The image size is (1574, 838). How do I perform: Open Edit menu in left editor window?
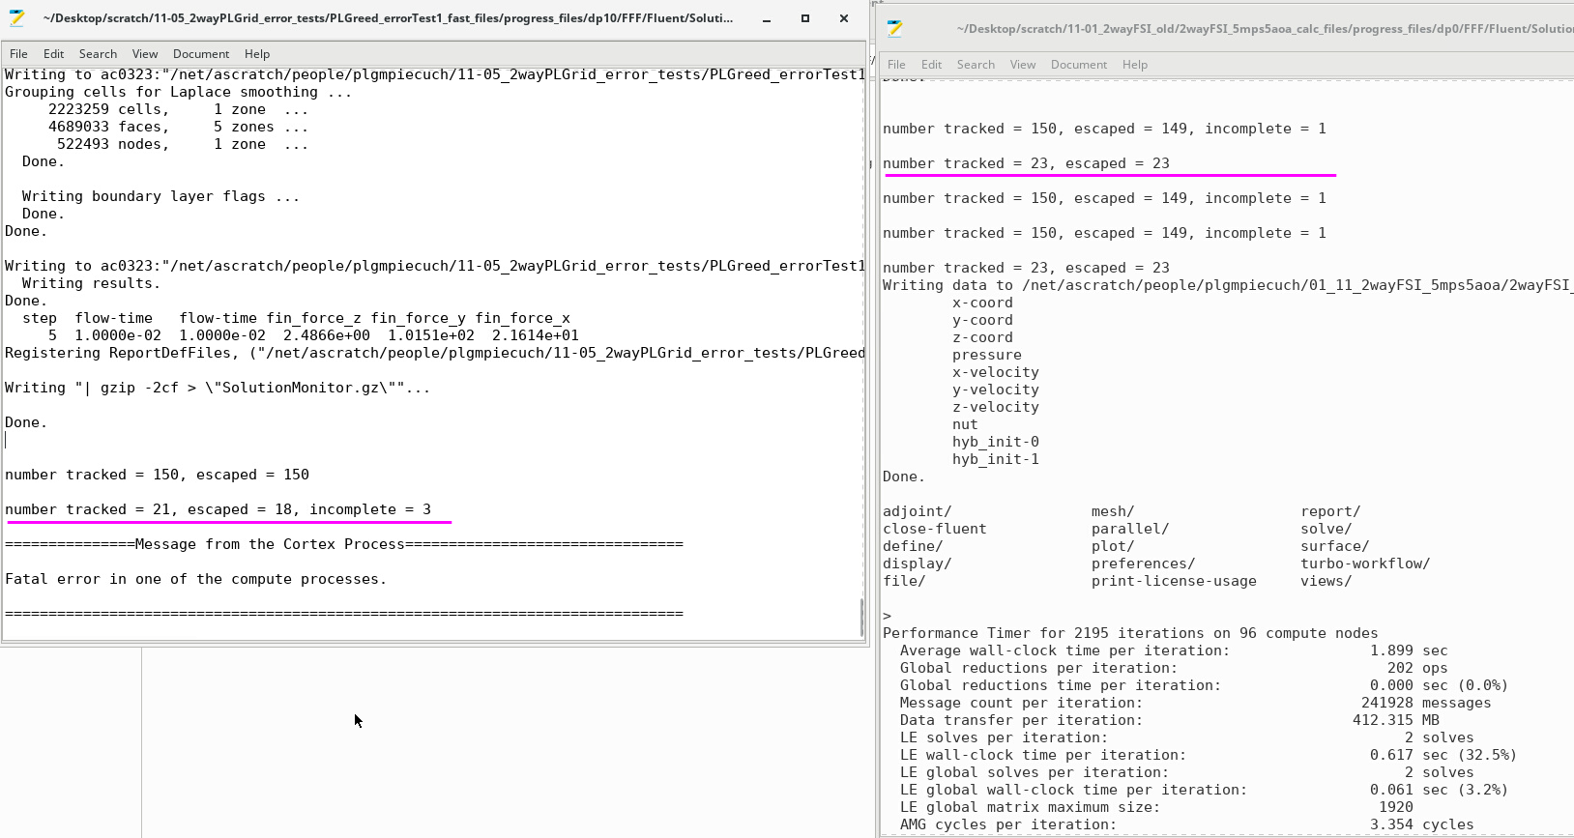pyautogui.click(x=54, y=54)
